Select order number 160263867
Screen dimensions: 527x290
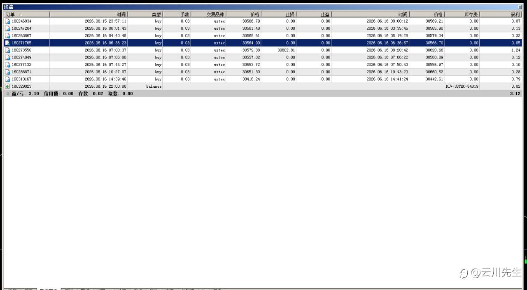[21, 35]
